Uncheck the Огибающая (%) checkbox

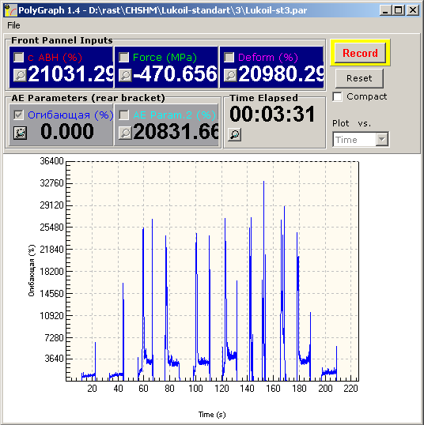pyautogui.click(x=18, y=115)
